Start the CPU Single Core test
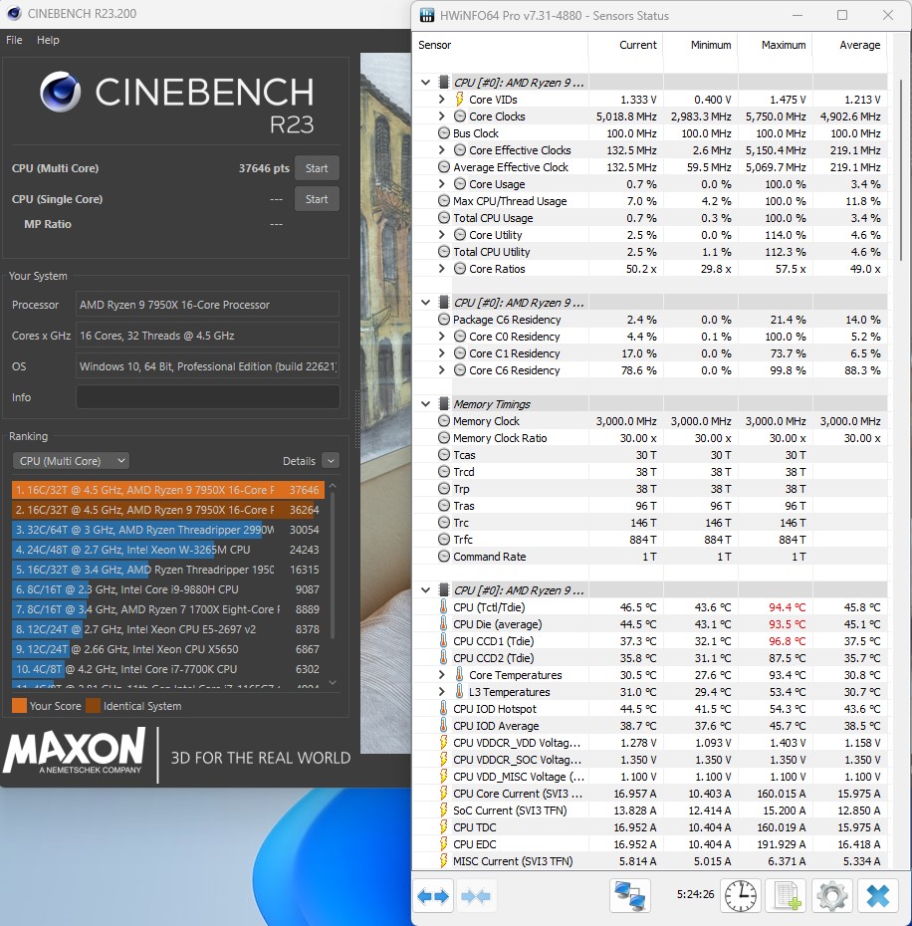 317,199
